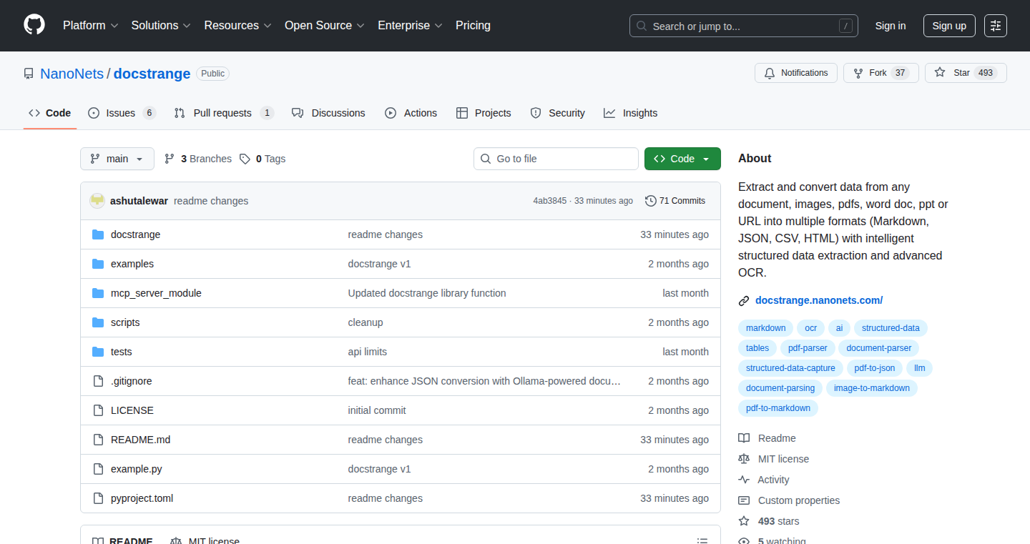Click ashutalewar's avatar image
Screen dimensions: 1030x544
pyautogui.click(x=97, y=201)
